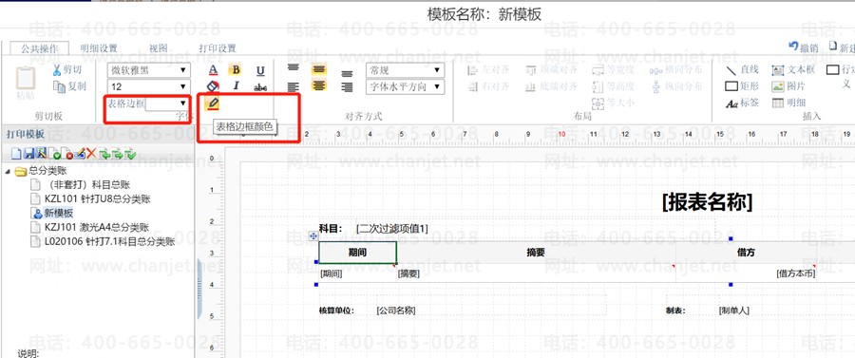855x358 pixels.
Task: Collapse the 总分类账 tree folder
Action: (9, 171)
